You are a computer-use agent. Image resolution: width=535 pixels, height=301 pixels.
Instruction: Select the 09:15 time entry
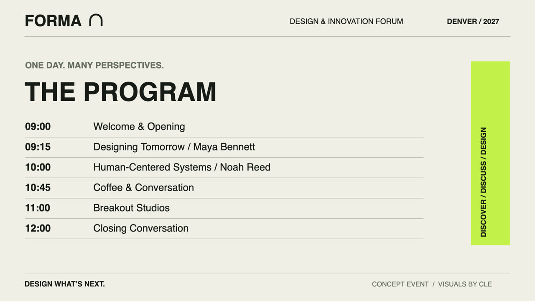tap(38, 147)
